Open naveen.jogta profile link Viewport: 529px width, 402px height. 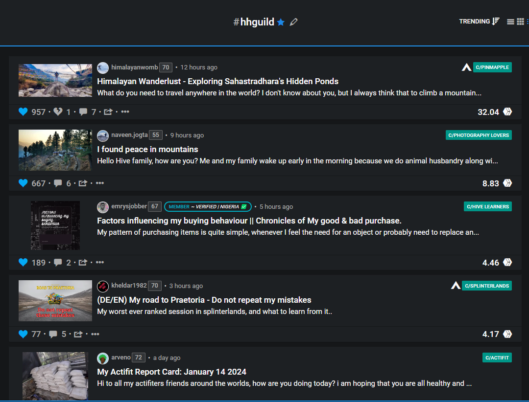pyautogui.click(x=129, y=135)
